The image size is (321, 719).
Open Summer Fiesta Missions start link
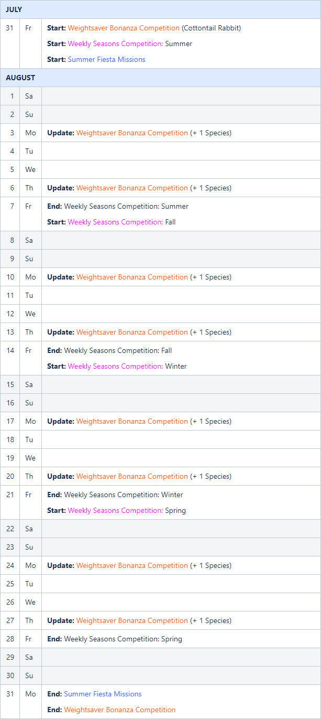pos(106,59)
